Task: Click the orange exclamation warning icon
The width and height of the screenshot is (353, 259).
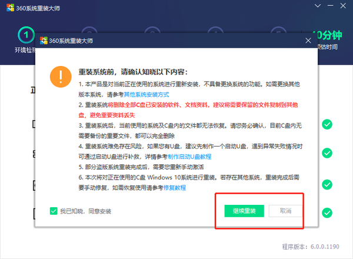Action: [61, 77]
